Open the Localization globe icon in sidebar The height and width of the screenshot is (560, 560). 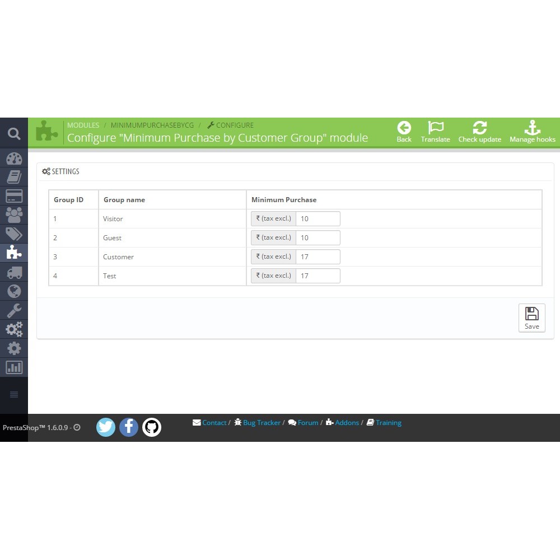point(14,291)
